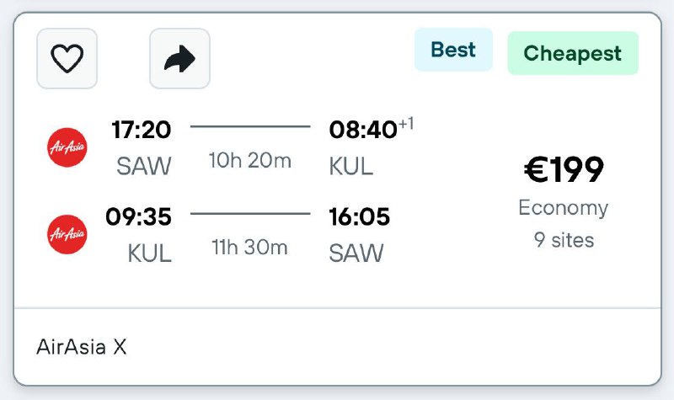Save flight with the heart icon
This screenshot has height=400, width=674.
pos(67,59)
